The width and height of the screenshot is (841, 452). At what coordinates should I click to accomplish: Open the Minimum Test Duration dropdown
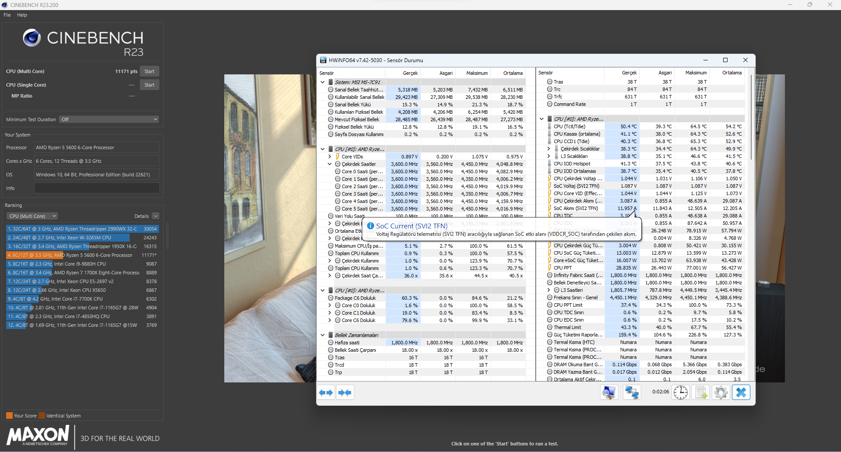click(x=109, y=119)
